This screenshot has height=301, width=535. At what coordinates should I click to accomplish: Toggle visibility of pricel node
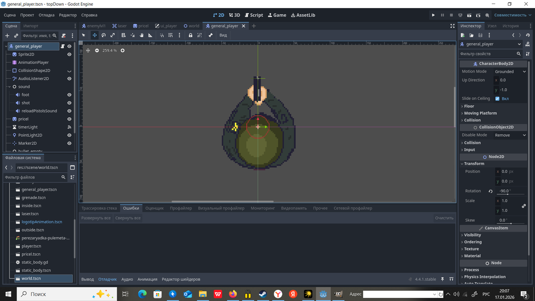click(70, 119)
